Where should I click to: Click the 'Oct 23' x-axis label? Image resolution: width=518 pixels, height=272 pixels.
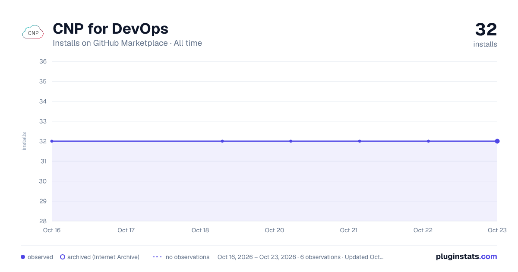497,230
